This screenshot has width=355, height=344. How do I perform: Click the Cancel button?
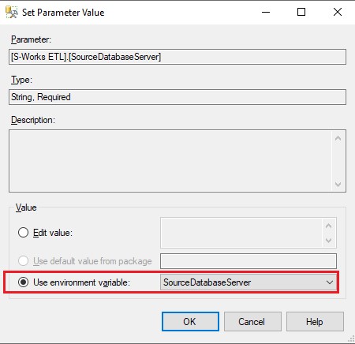pyautogui.click(x=252, y=321)
